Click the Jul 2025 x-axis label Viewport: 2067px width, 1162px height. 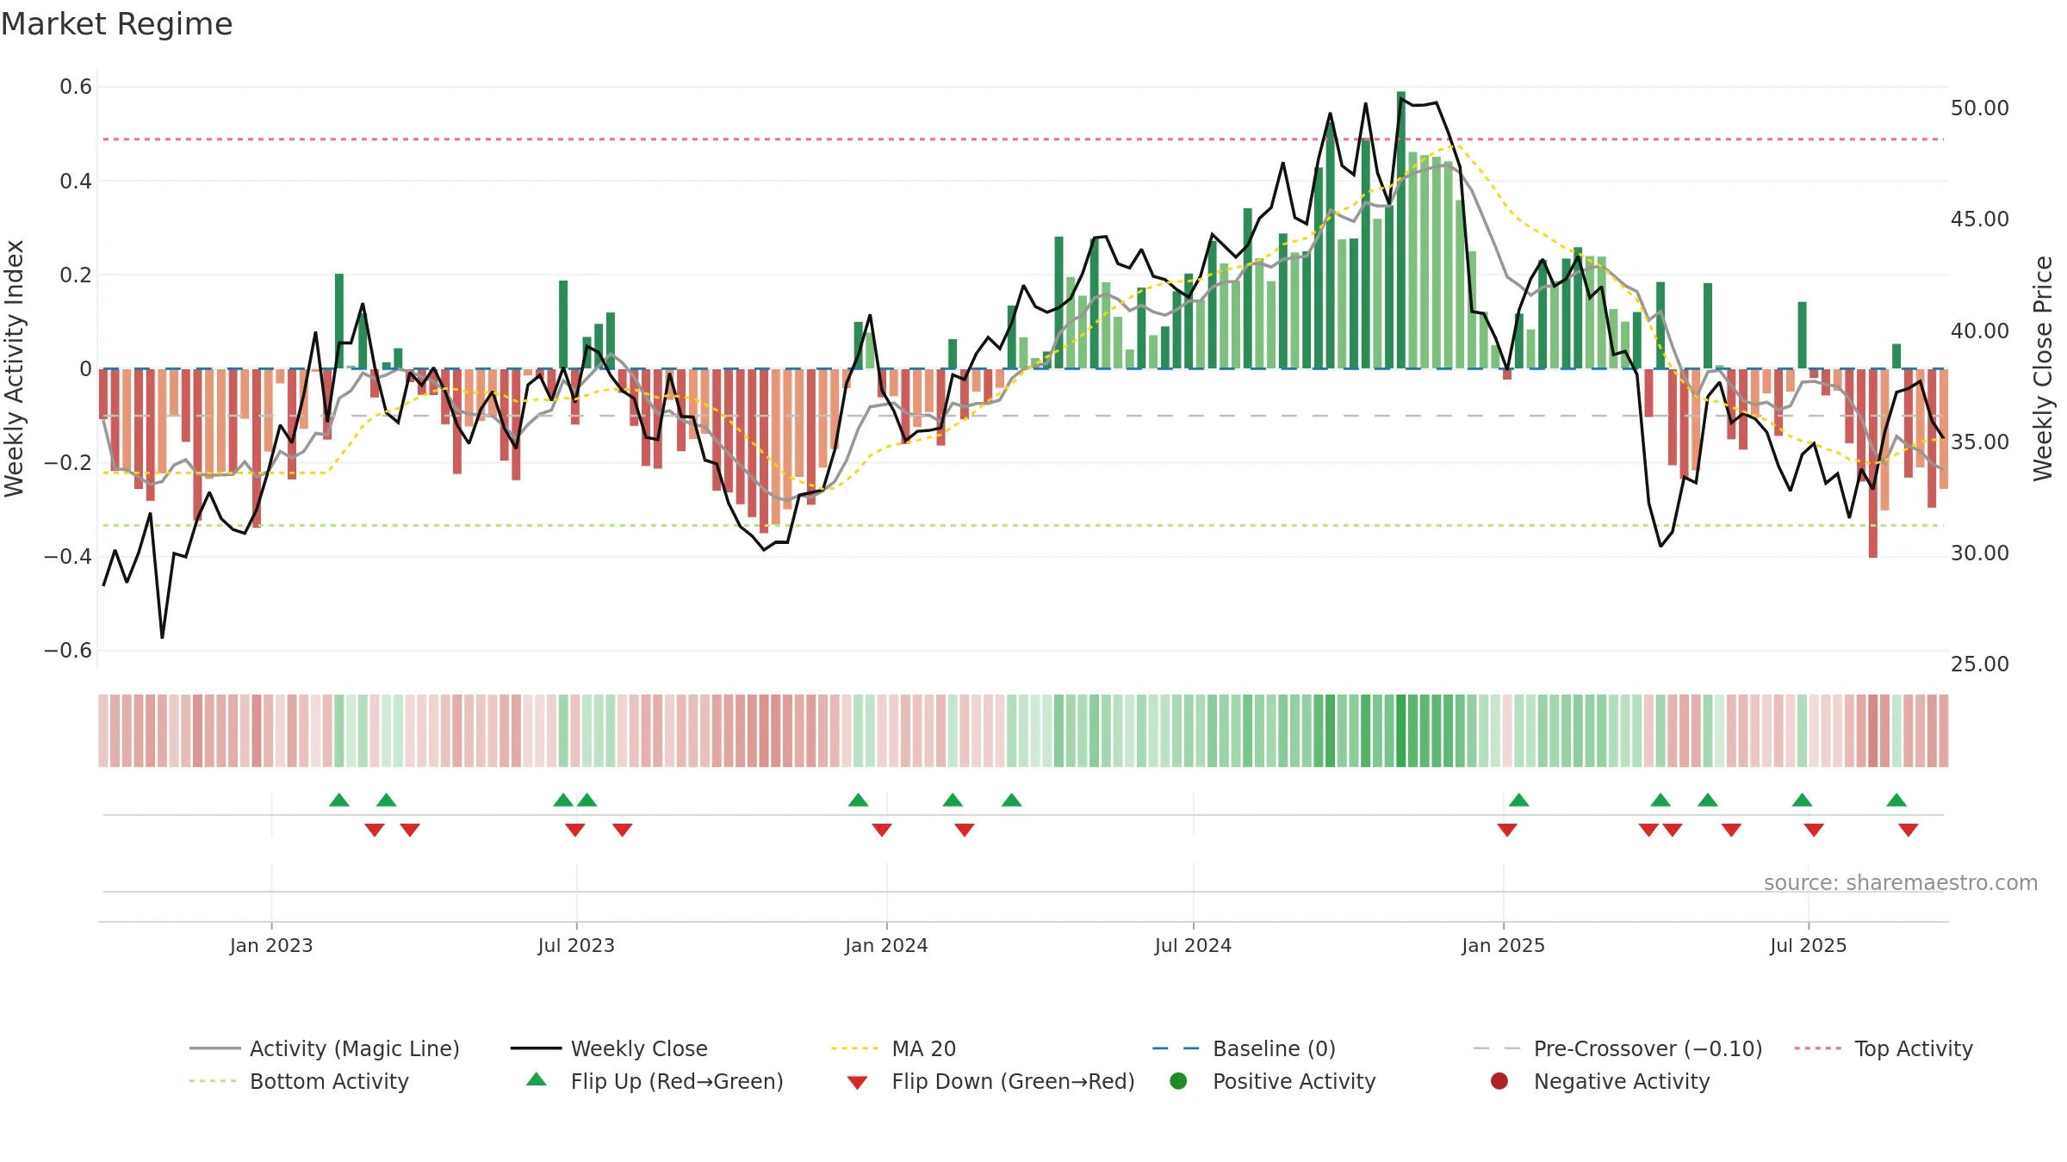point(1809,945)
